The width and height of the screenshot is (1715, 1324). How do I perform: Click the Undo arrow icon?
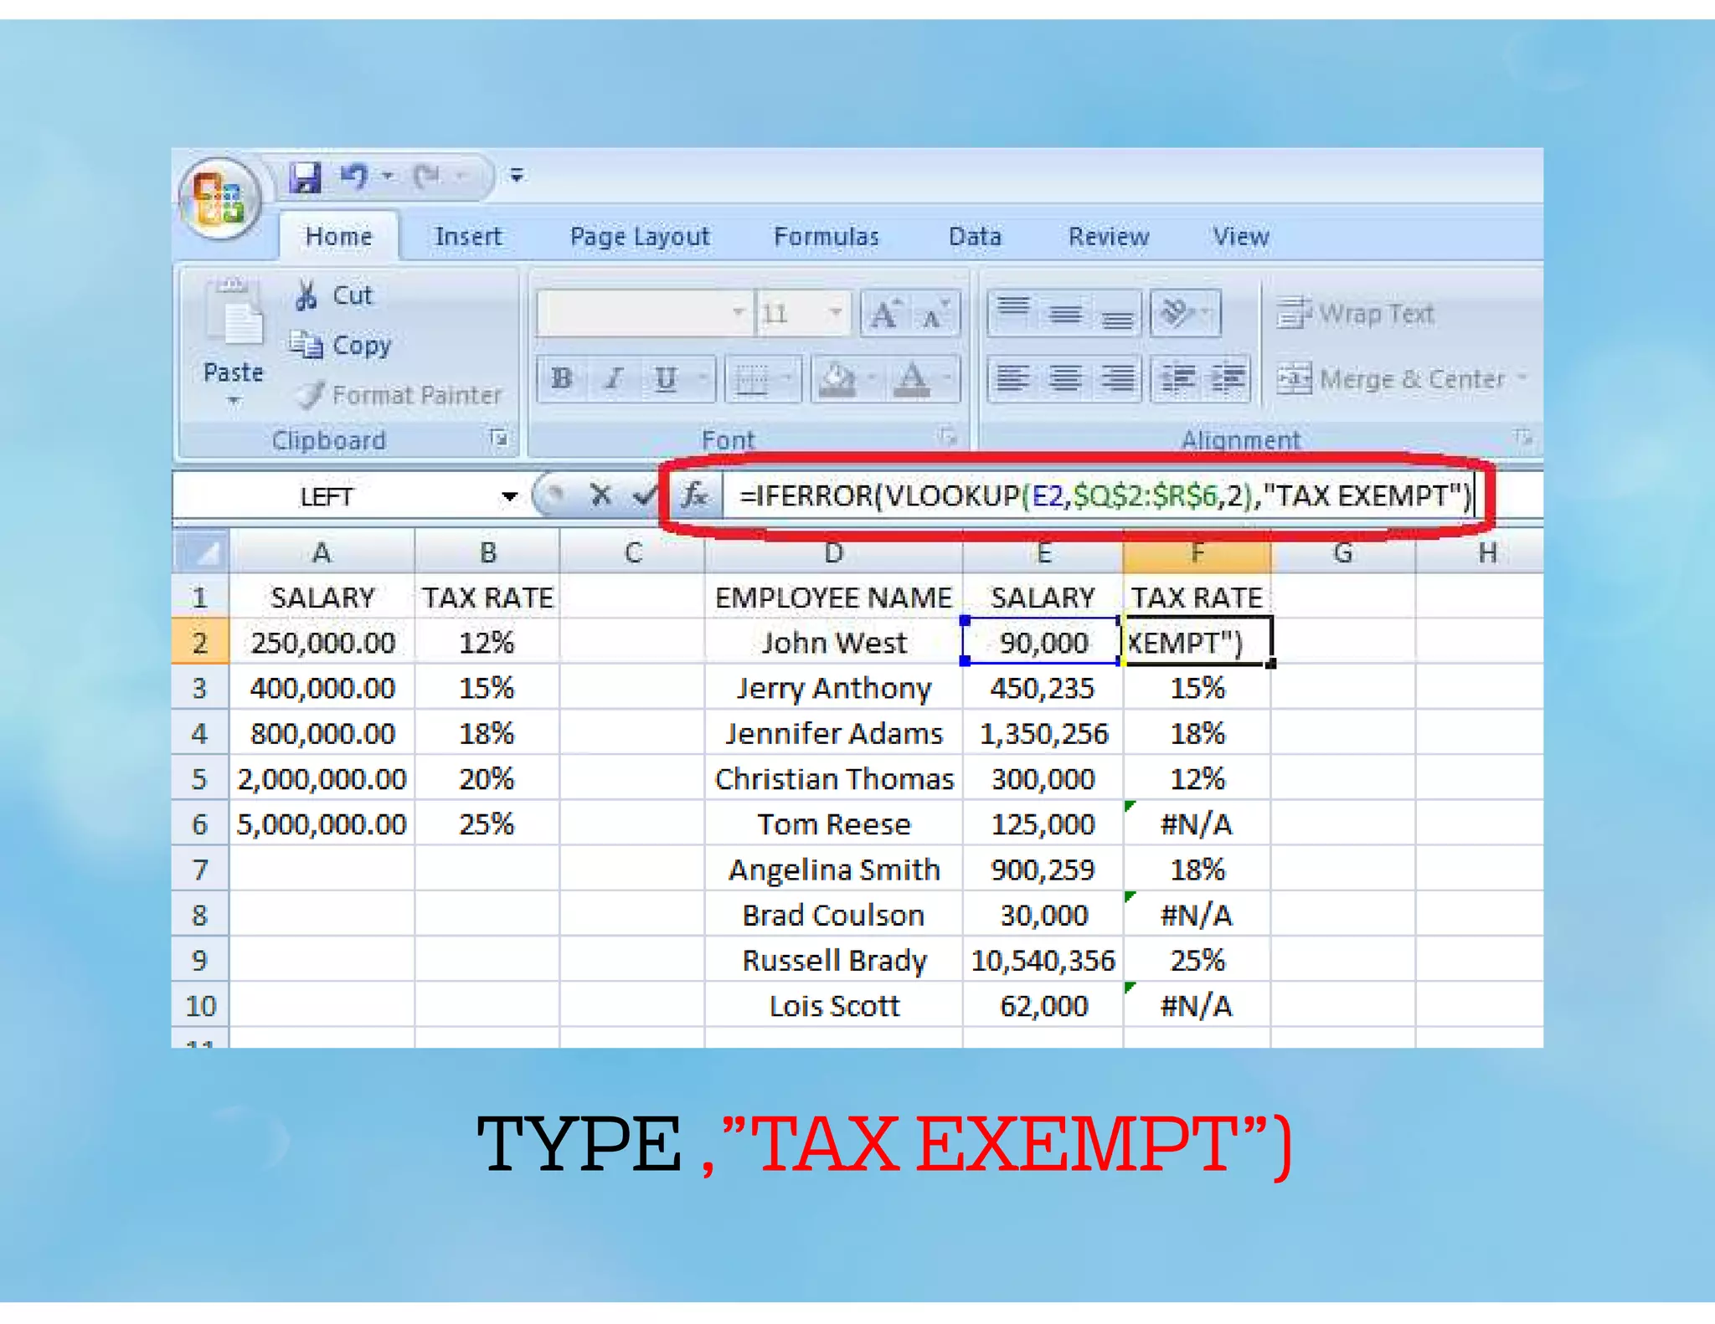[355, 176]
